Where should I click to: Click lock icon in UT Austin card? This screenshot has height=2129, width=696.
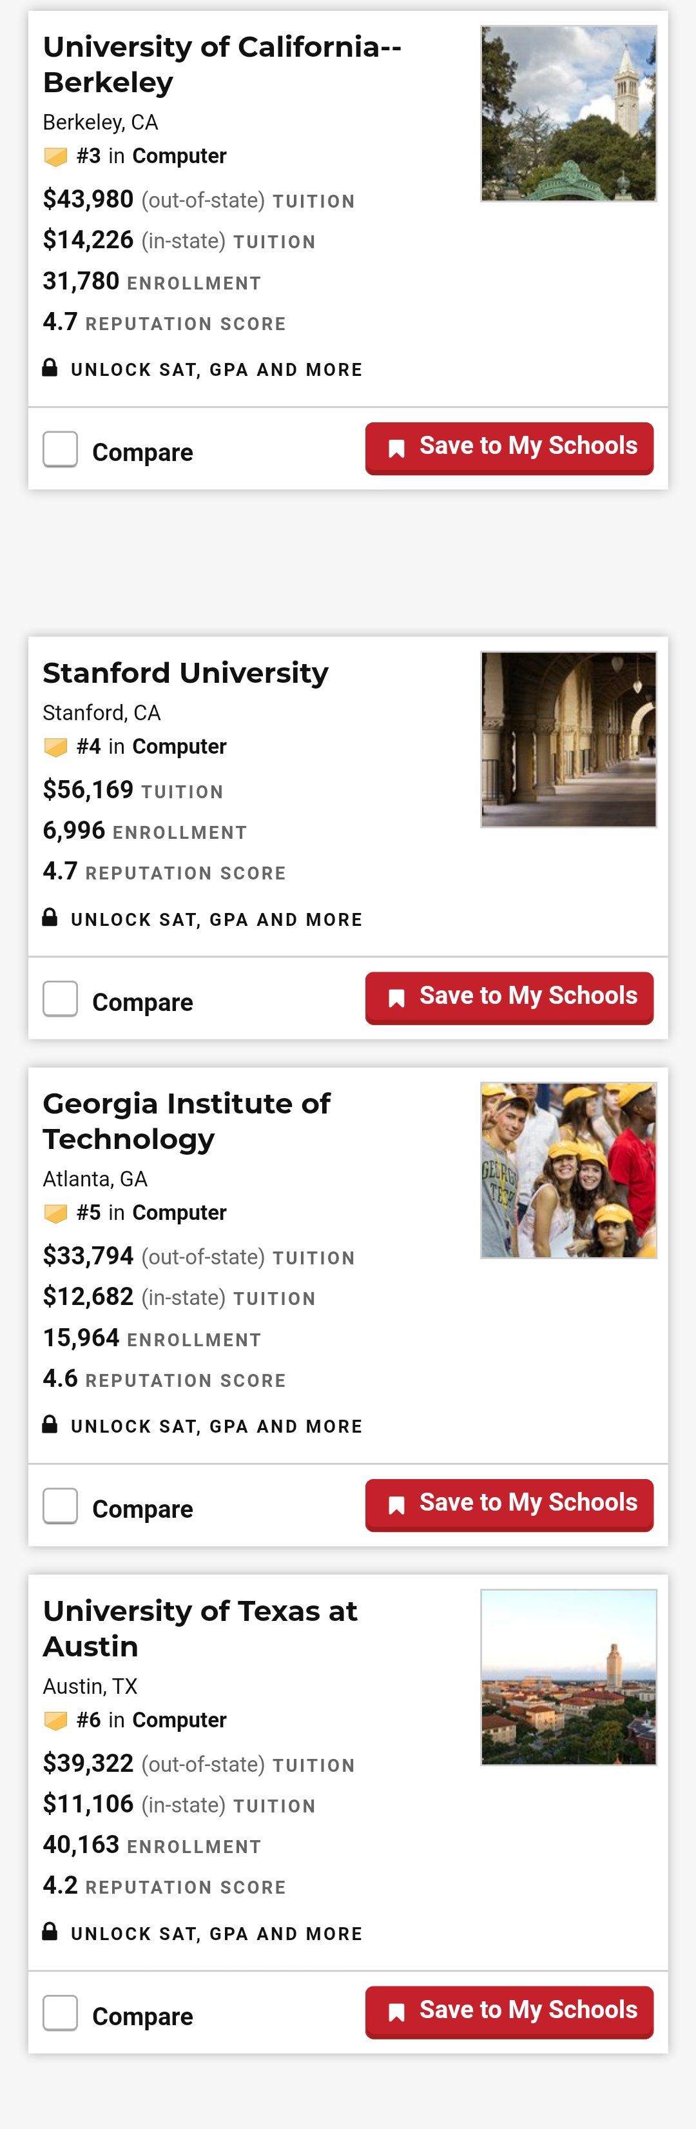point(50,1932)
